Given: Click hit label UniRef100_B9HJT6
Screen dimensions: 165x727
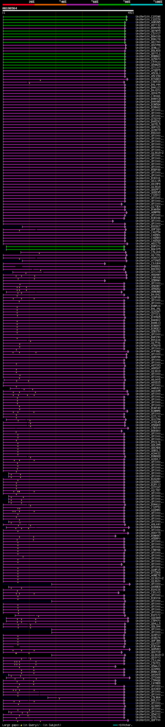Looking at the screenshot, I should [148, 39].
